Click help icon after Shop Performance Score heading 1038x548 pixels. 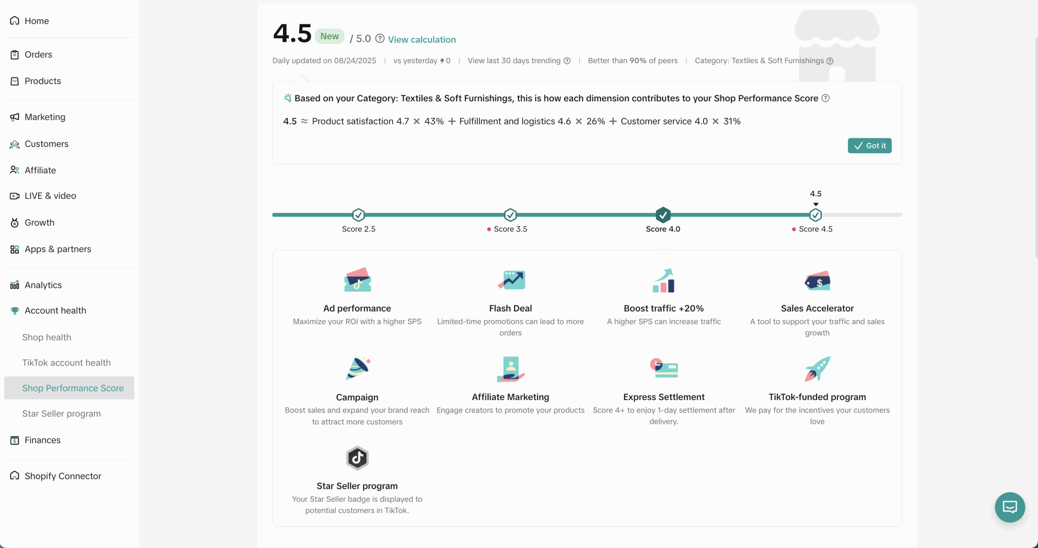click(825, 98)
